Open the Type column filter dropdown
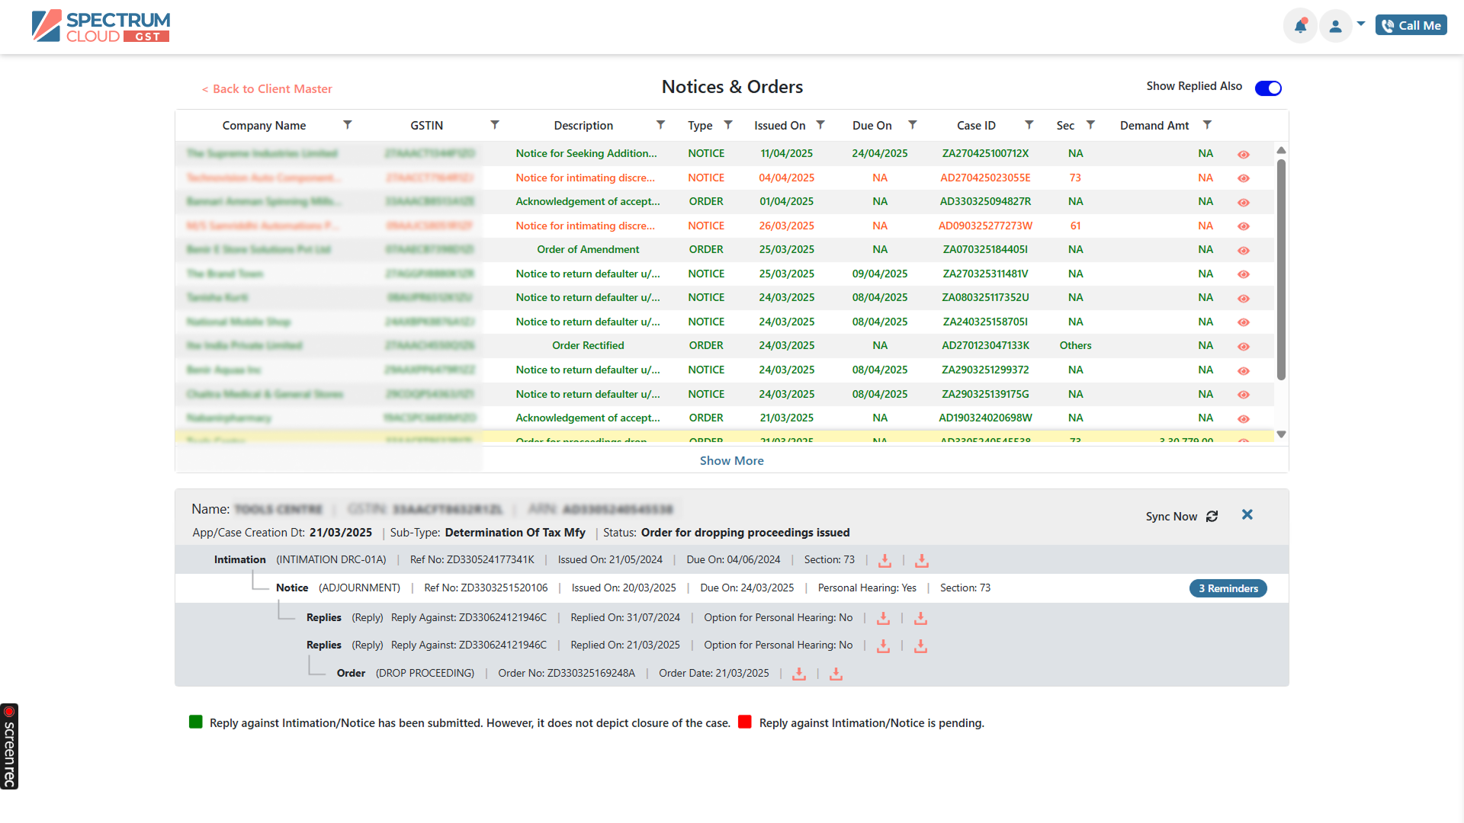Viewport: 1464px width, 823px height. [x=728, y=125]
